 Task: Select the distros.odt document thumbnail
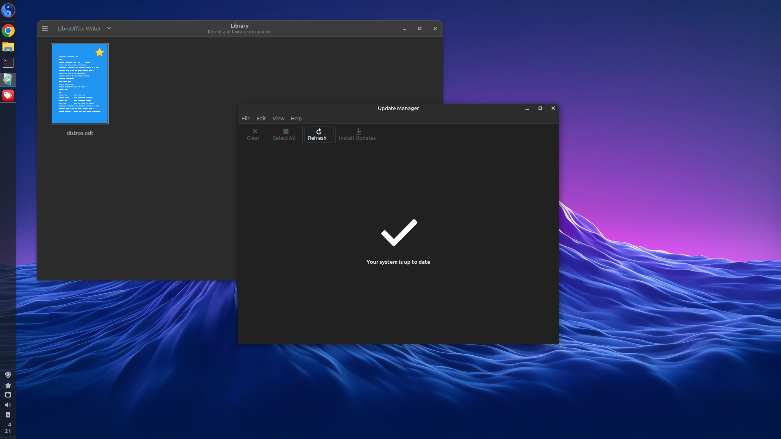[x=80, y=84]
